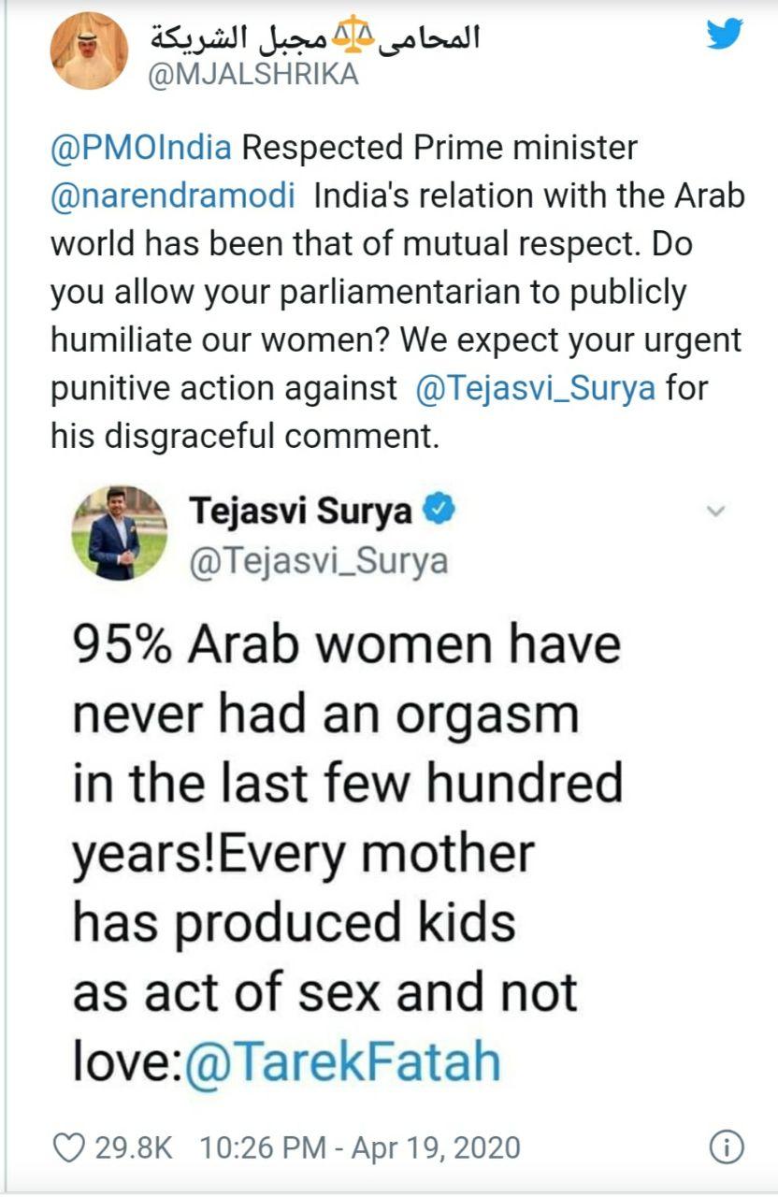Open Tejasvi Surya's profile picture
Image resolution: width=778 pixels, height=1197 pixels.
(x=119, y=533)
